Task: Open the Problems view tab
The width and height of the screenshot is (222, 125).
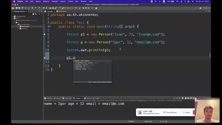Action: click(x=49, y=98)
